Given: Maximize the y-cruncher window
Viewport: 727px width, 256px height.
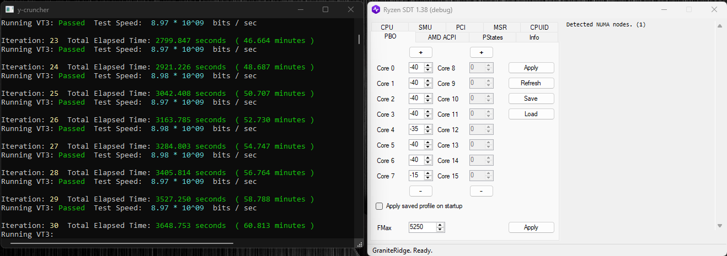Looking at the screenshot, I should tap(325, 9).
